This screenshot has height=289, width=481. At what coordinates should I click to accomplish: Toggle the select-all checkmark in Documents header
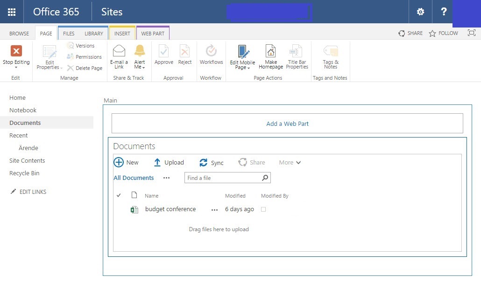pos(119,195)
